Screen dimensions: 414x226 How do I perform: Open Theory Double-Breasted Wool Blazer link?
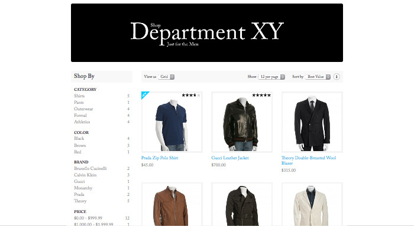pyautogui.click(x=309, y=161)
